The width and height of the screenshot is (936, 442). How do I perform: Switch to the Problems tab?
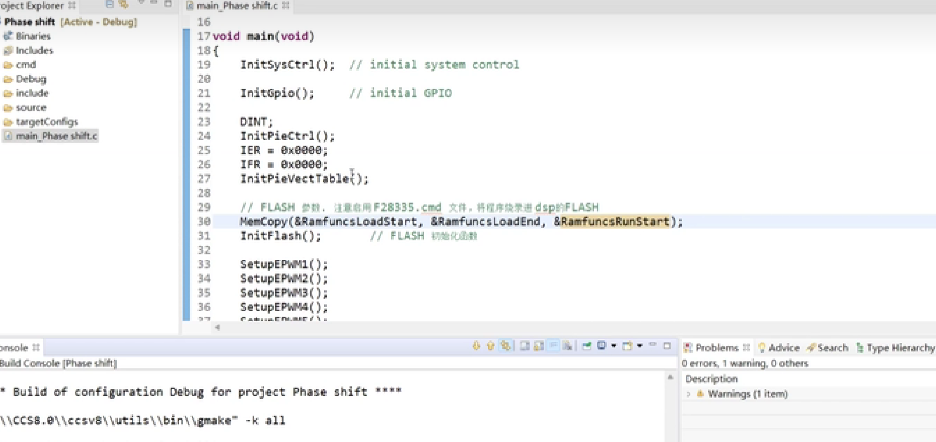point(716,348)
